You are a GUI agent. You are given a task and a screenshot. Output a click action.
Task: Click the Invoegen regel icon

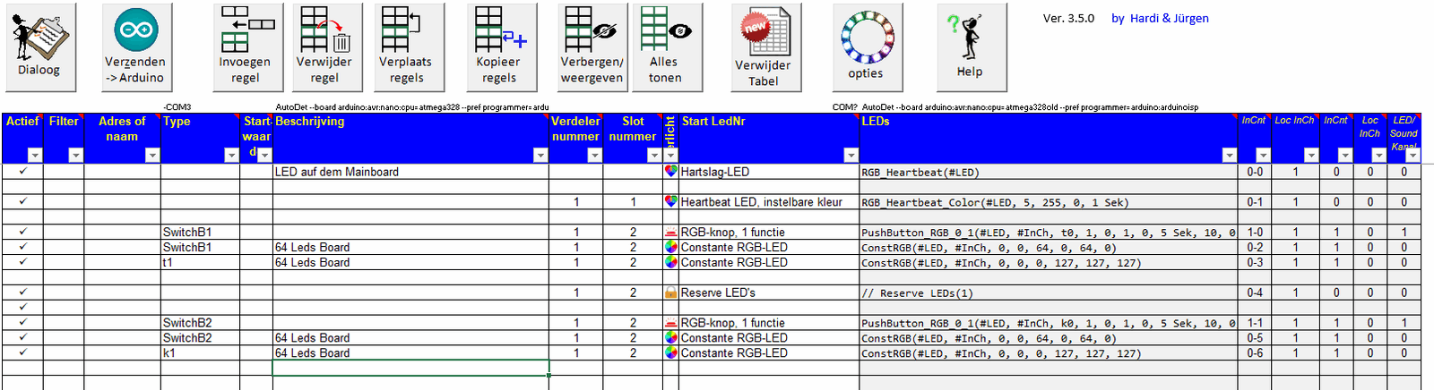(x=246, y=47)
